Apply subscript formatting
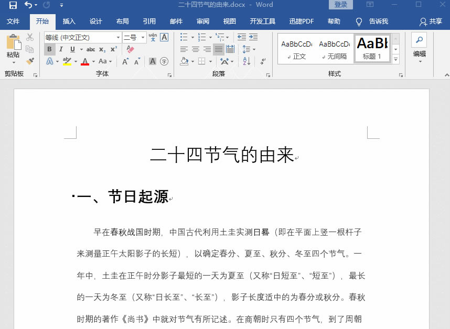The height and width of the screenshot is (329, 450). tap(102, 49)
